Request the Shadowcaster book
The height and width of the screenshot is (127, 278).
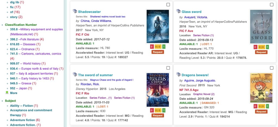(x=158, y=52)
